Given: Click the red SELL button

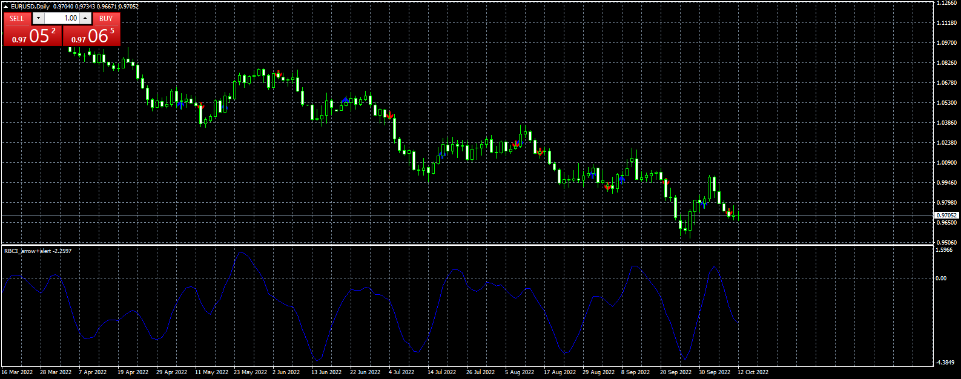Looking at the screenshot, I should point(17,18).
